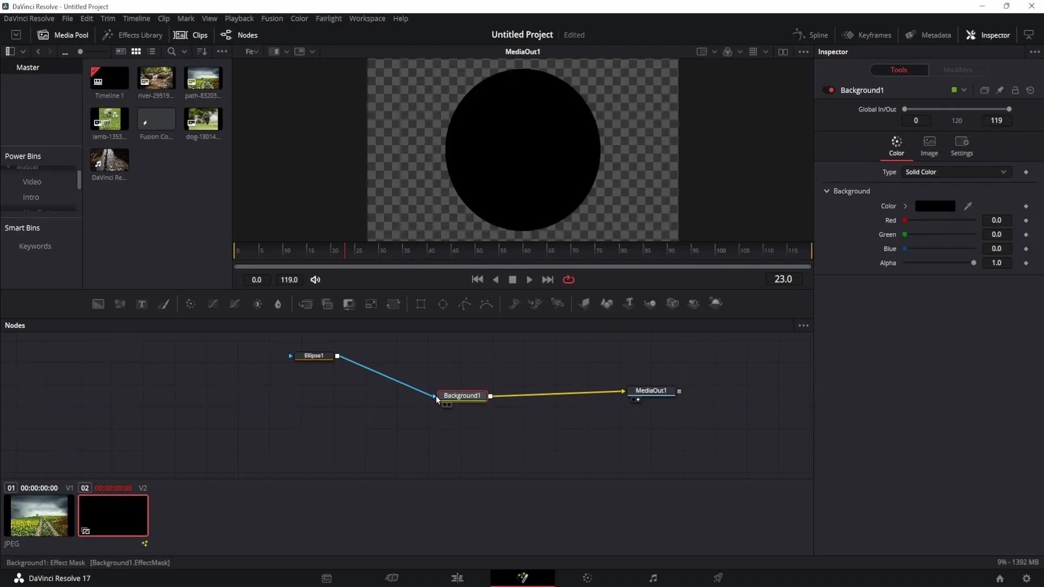Click the color swatch for Background color
Image resolution: width=1044 pixels, height=587 pixels.
935,205
